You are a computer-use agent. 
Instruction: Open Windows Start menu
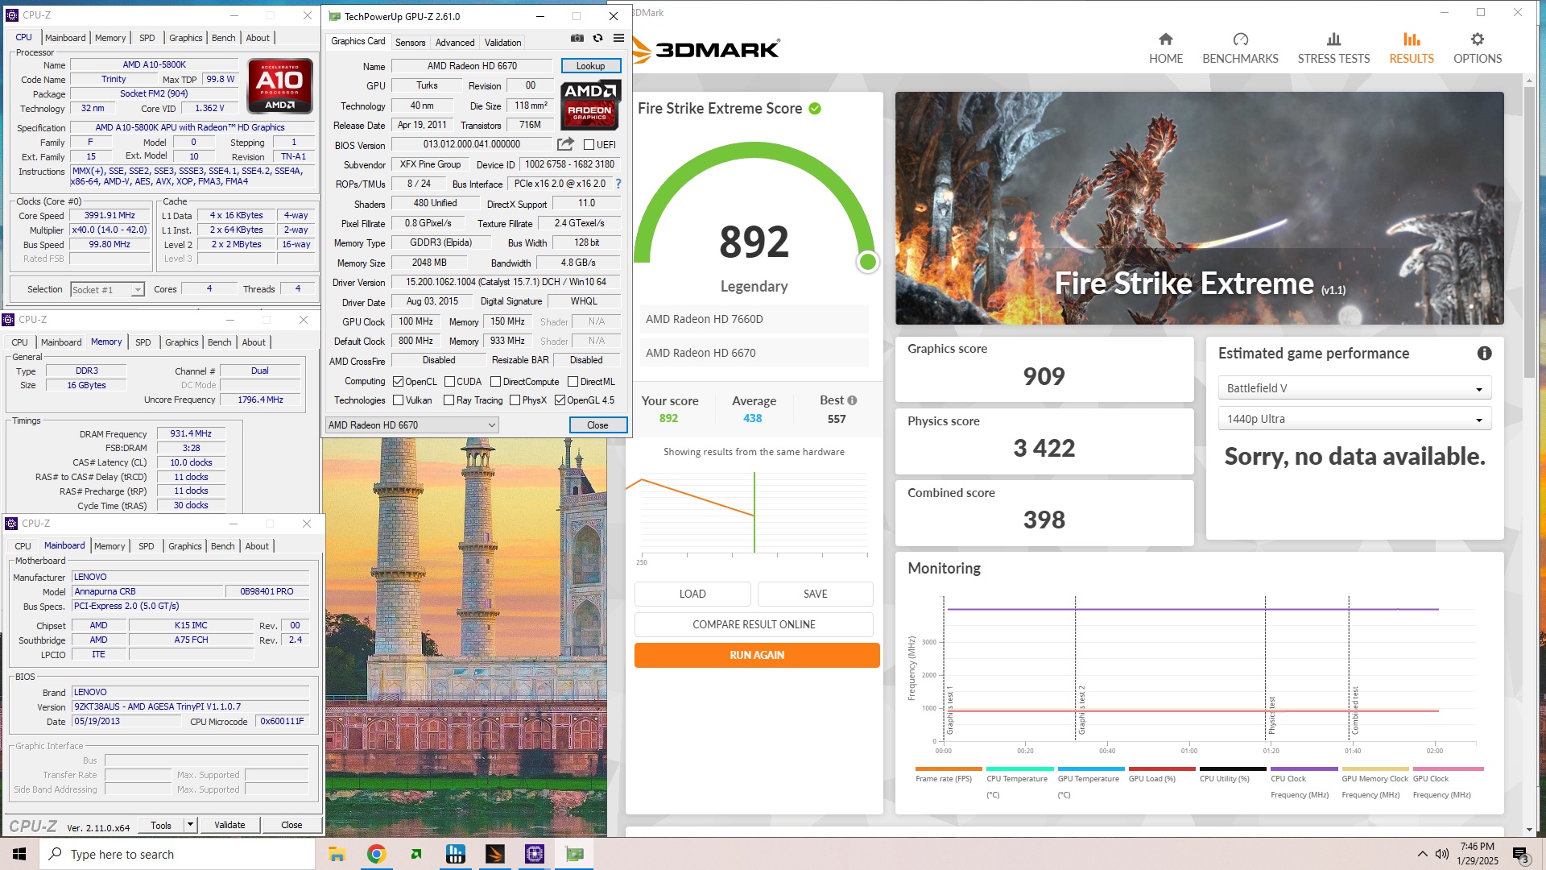pyautogui.click(x=19, y=854)
